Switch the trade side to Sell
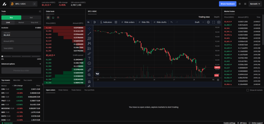Viewport: 264px width, 124px height. coord(31,17)
